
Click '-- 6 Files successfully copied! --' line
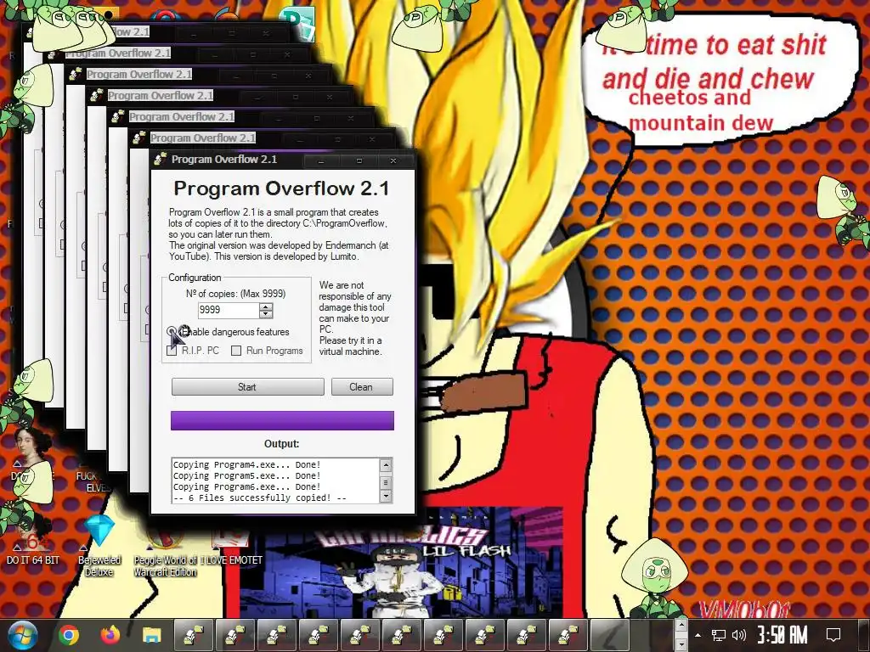point(260,497)
